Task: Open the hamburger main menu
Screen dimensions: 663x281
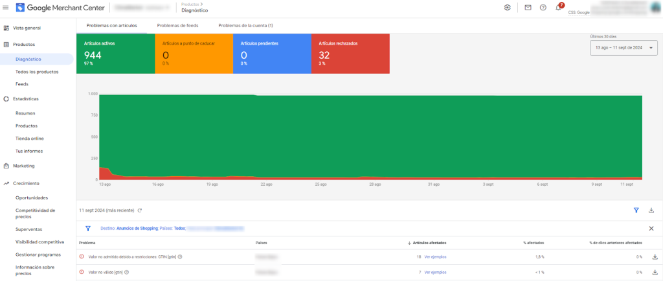Action: [x=6, y=8]
